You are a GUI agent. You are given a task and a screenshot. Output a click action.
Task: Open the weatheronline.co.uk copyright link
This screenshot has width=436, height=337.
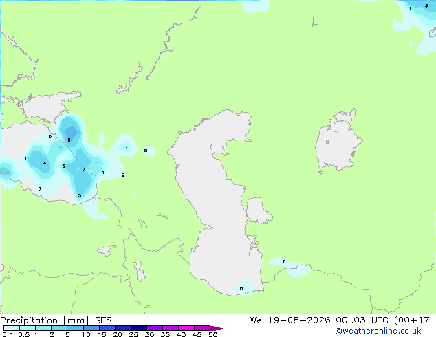(x=378, y=331)
